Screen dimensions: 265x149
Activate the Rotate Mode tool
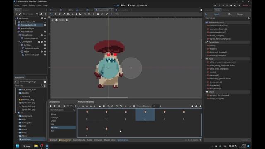[60, 14]
